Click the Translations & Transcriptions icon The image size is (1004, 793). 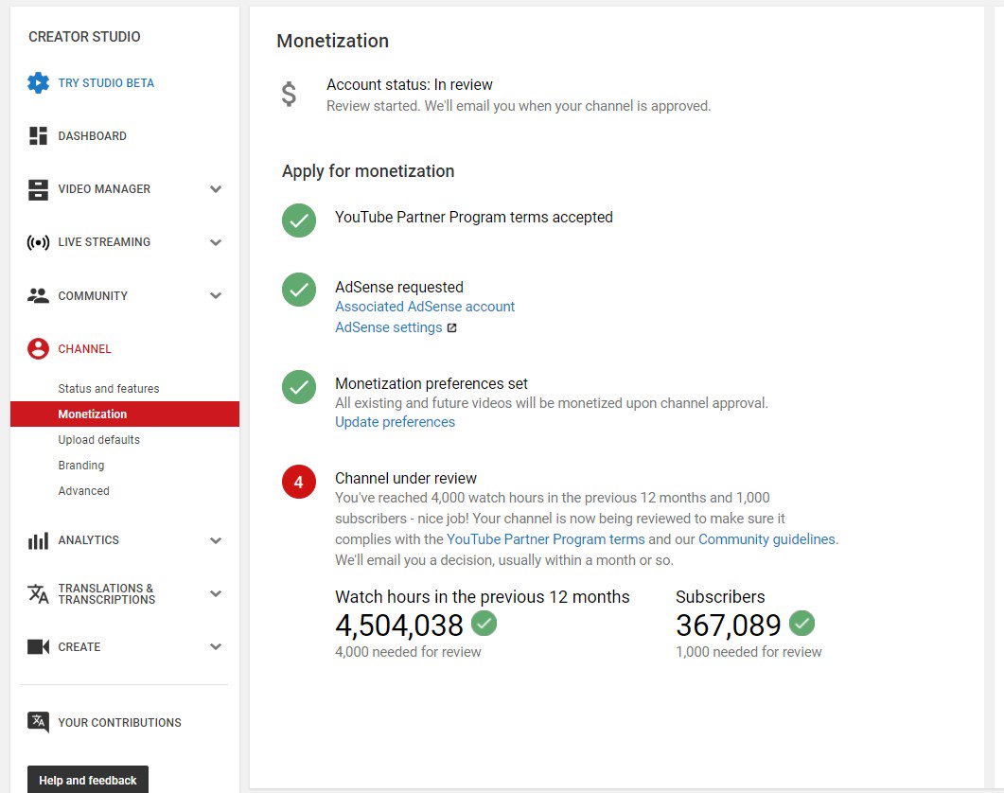(x=39, y=593)
